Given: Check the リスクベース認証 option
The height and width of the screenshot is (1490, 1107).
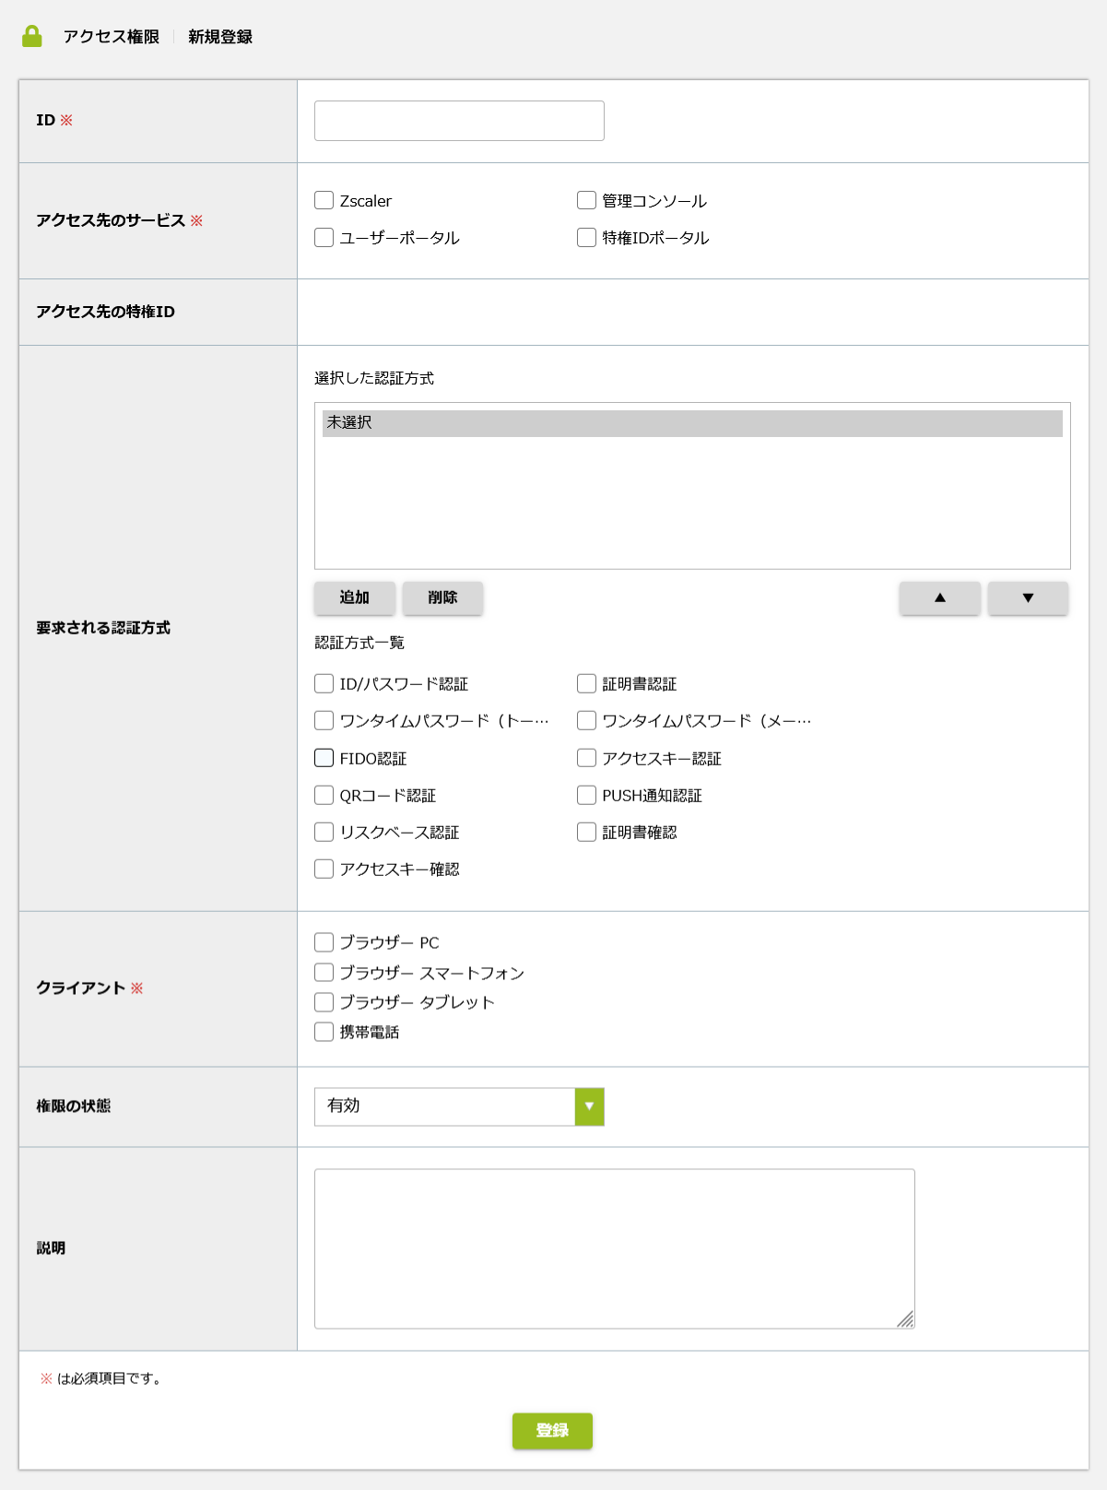Looking at the screenshot, I should 324,832.
